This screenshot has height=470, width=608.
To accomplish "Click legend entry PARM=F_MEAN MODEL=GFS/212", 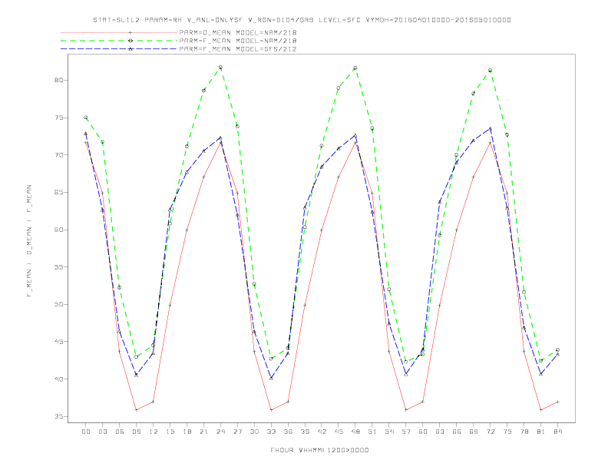I will pos(238,49).
